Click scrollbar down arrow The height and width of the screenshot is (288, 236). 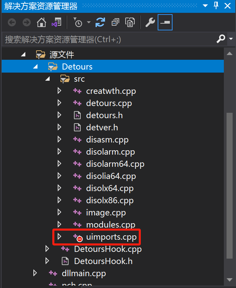230,280
